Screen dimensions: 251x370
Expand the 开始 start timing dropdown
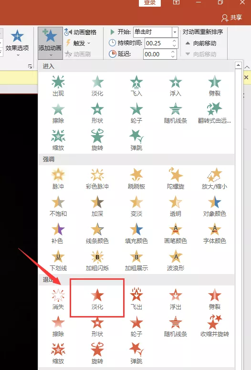click(175, 32)
